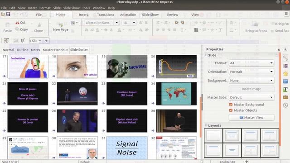Select slide 31 Signal Noise thumbnail

127,148
